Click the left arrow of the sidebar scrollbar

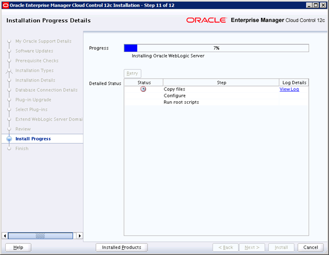coord(5,236)
